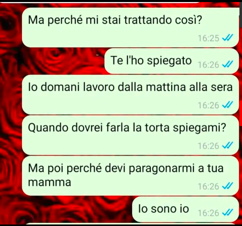
Task: Tap message "Quando dovrei farla la torta spiegami?"
Action: 131,135
